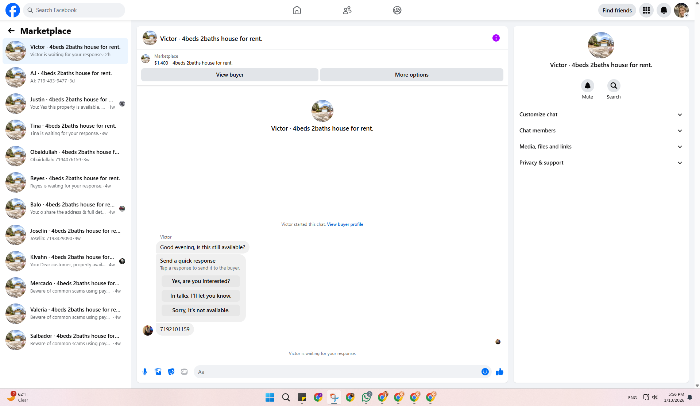Expand the Privacy & support section

601,163
